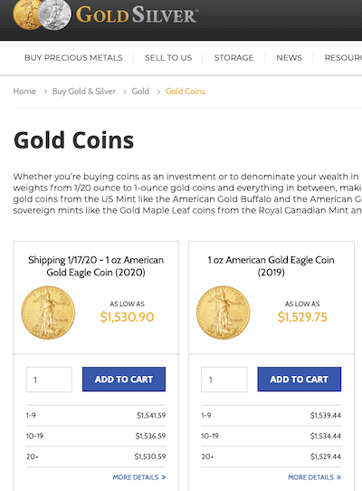
Task: Add 2019 Gold Eagle to cart
Action: coord(300,380)
